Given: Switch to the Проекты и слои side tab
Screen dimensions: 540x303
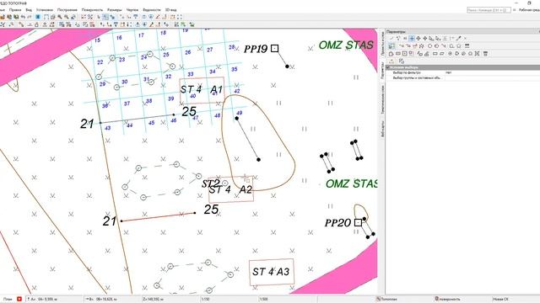Looking at the screenshot, I should click(382, 43).
